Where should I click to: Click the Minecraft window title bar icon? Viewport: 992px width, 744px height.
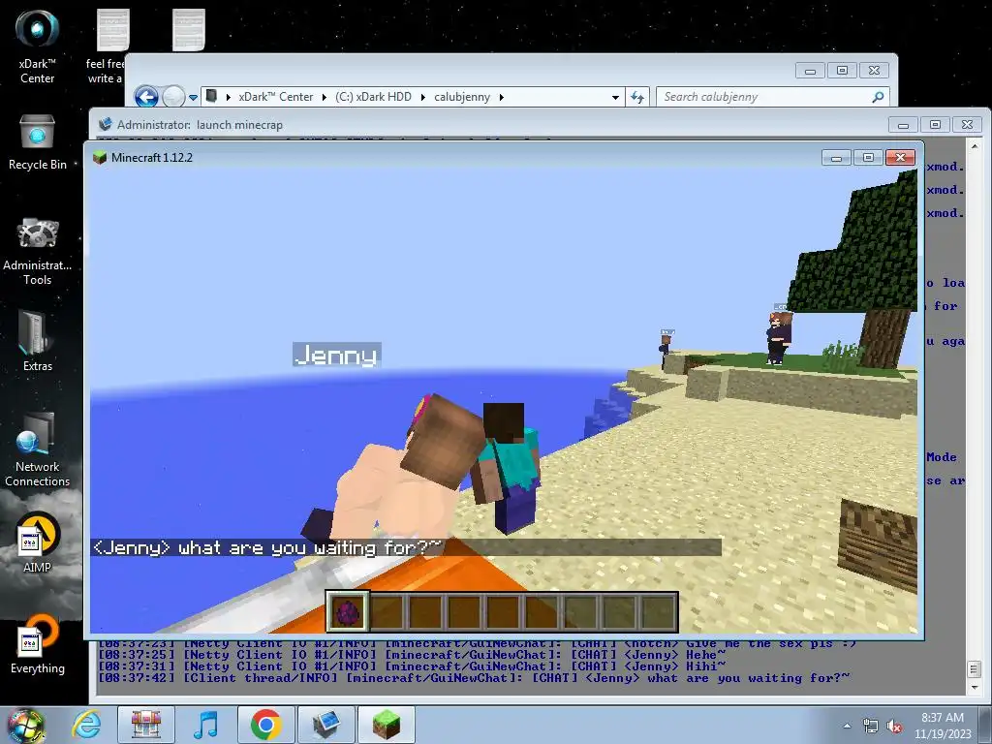point(100,158)
